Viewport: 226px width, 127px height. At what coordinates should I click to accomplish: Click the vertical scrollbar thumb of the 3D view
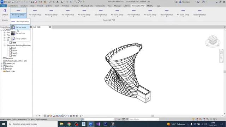pos(225,72)
